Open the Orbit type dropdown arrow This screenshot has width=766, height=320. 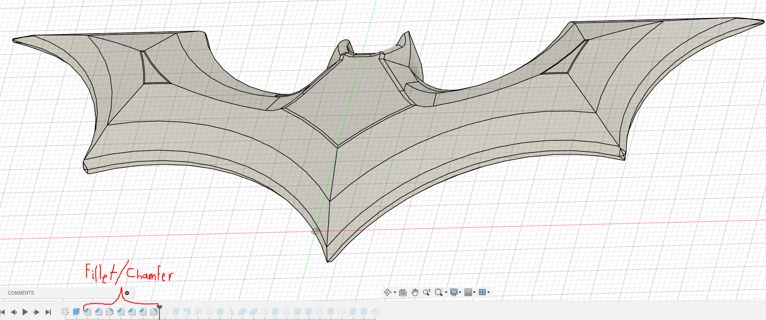click(x=395, y=292)
